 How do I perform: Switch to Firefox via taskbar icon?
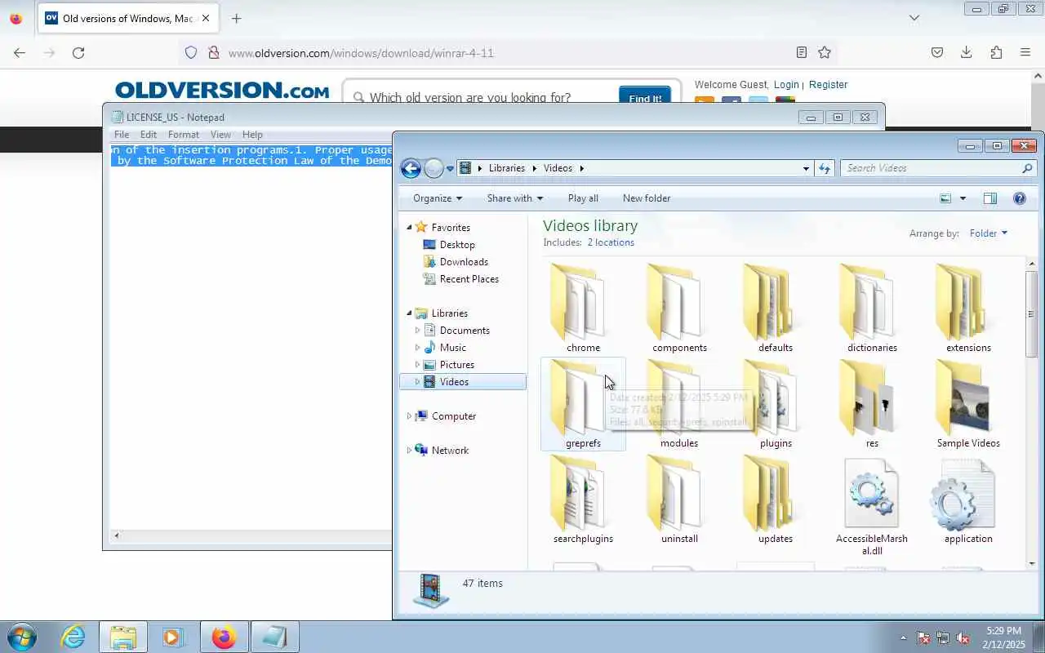224,637
